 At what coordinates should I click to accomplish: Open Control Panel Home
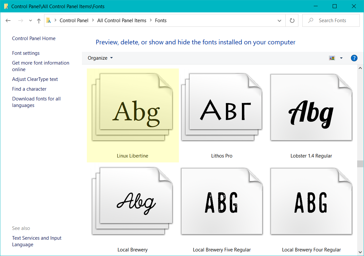(x=34, y=38)
